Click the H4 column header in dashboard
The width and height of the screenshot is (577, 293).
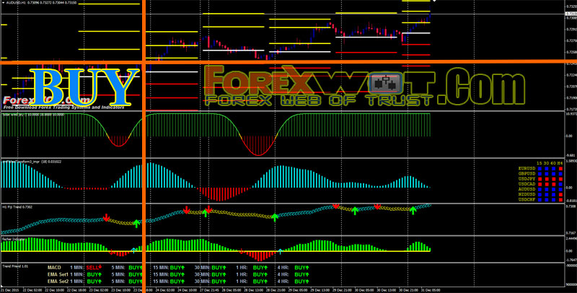[x=560, y=163]
